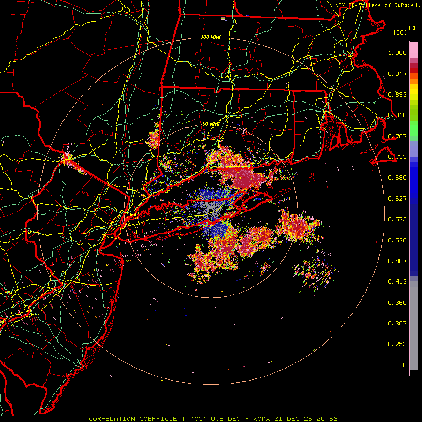Click the bright green band of the color bar

coord(414,128)
